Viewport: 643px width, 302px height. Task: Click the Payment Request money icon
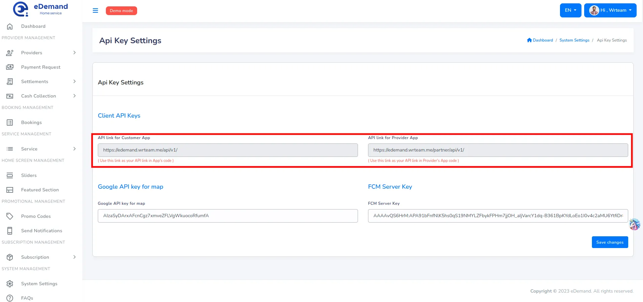coord(10,67)
